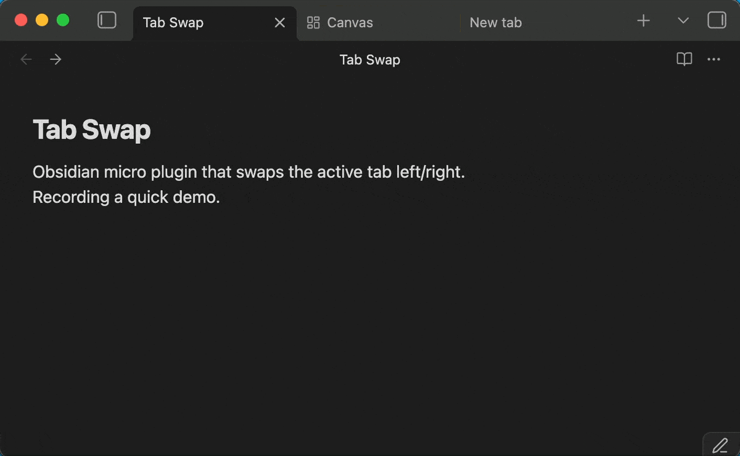
Task: Switch to reading view book icon
Action: pos(684,59)
